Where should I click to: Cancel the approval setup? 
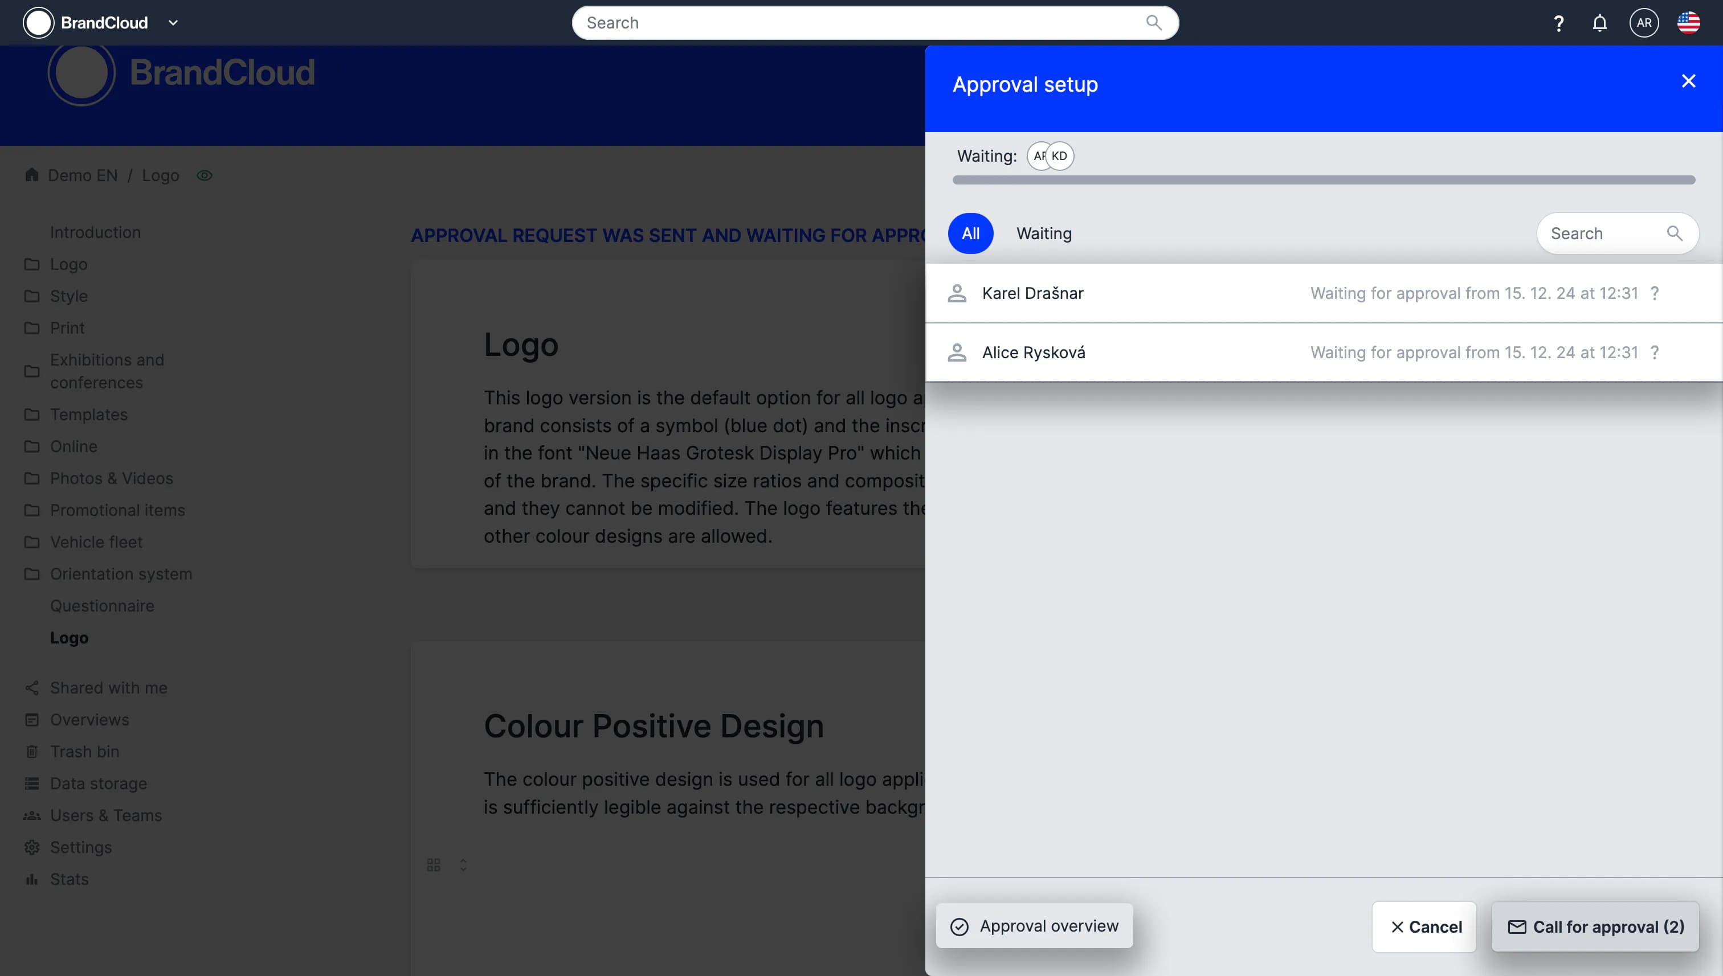coord(1424,927)
